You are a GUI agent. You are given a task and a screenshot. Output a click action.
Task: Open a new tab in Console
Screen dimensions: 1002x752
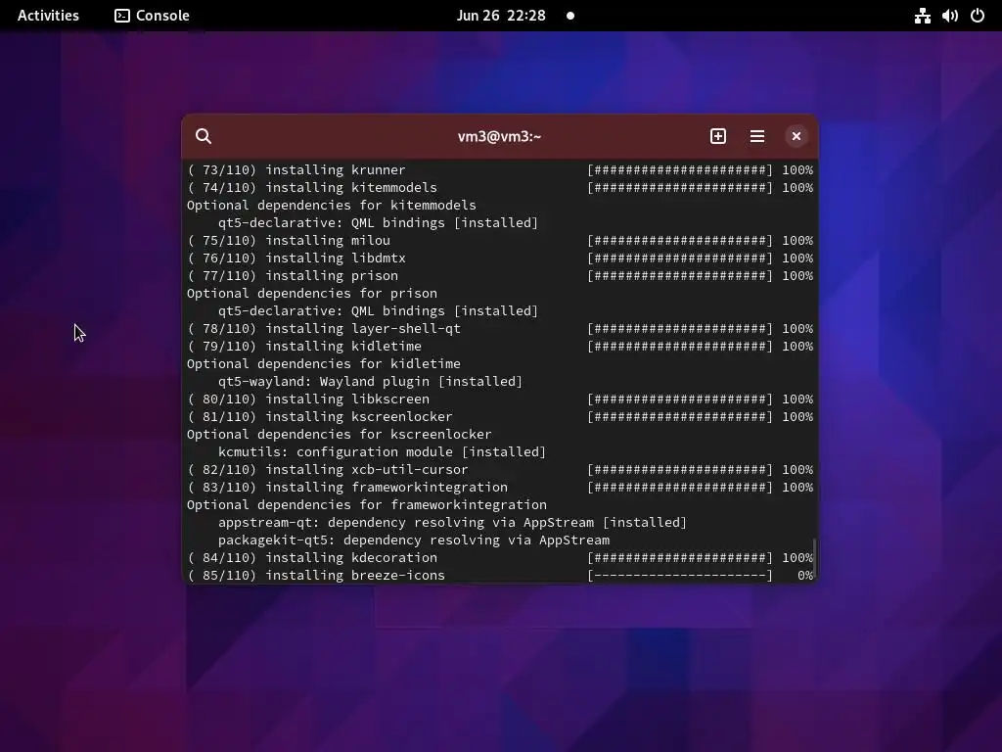point(717,136)
